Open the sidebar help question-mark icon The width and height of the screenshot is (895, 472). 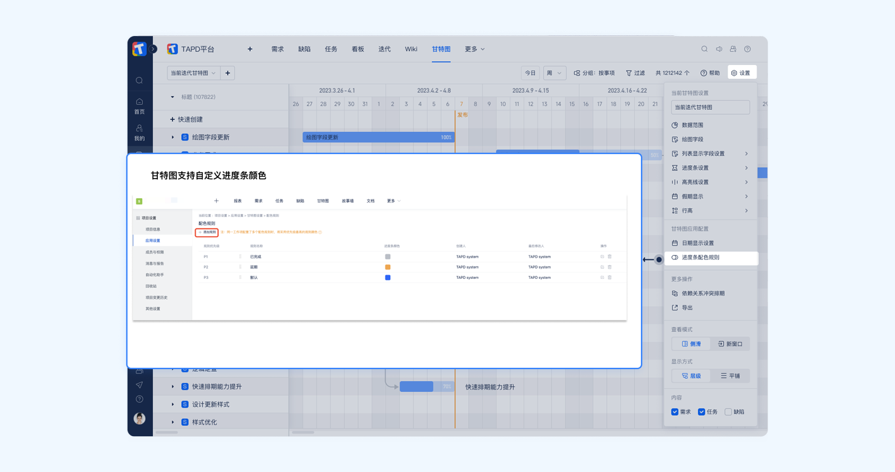[x=139, y=399]
